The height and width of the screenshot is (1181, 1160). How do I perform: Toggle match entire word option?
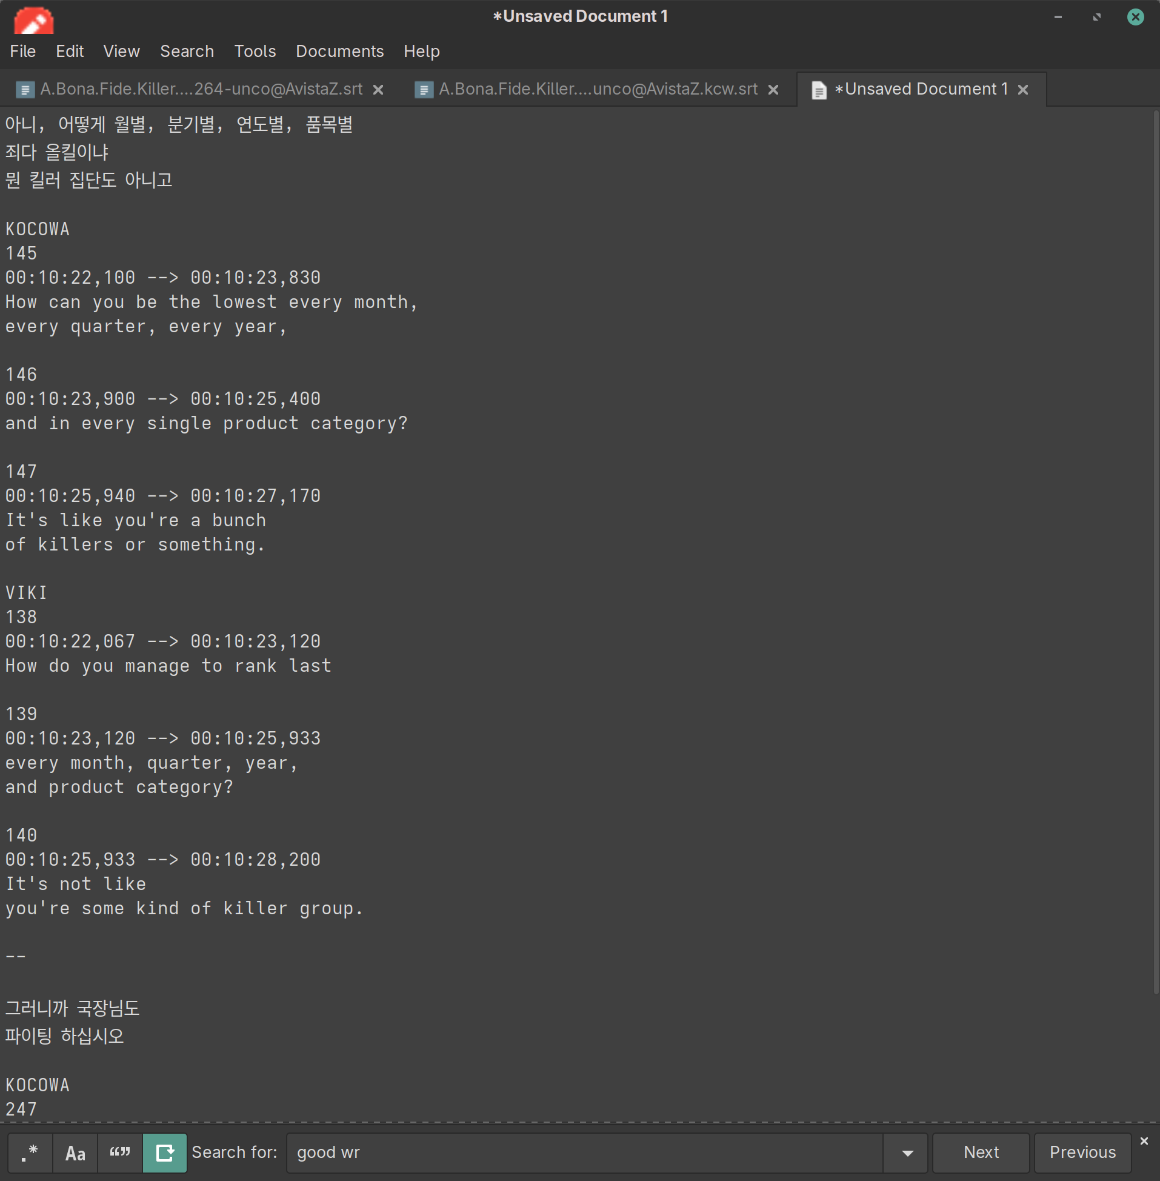pos(120,1153)
